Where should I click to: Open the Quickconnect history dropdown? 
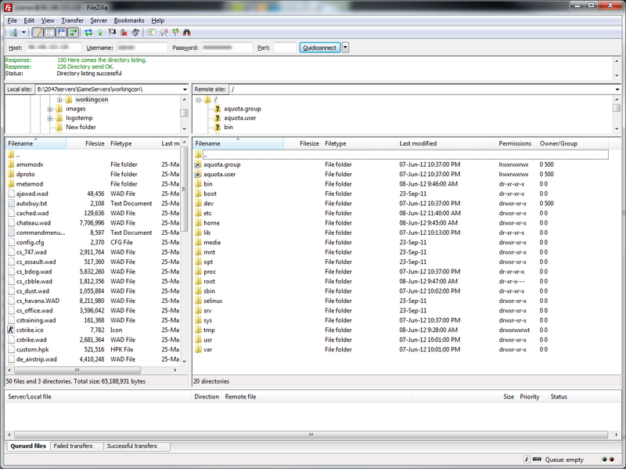pos(345,48)
